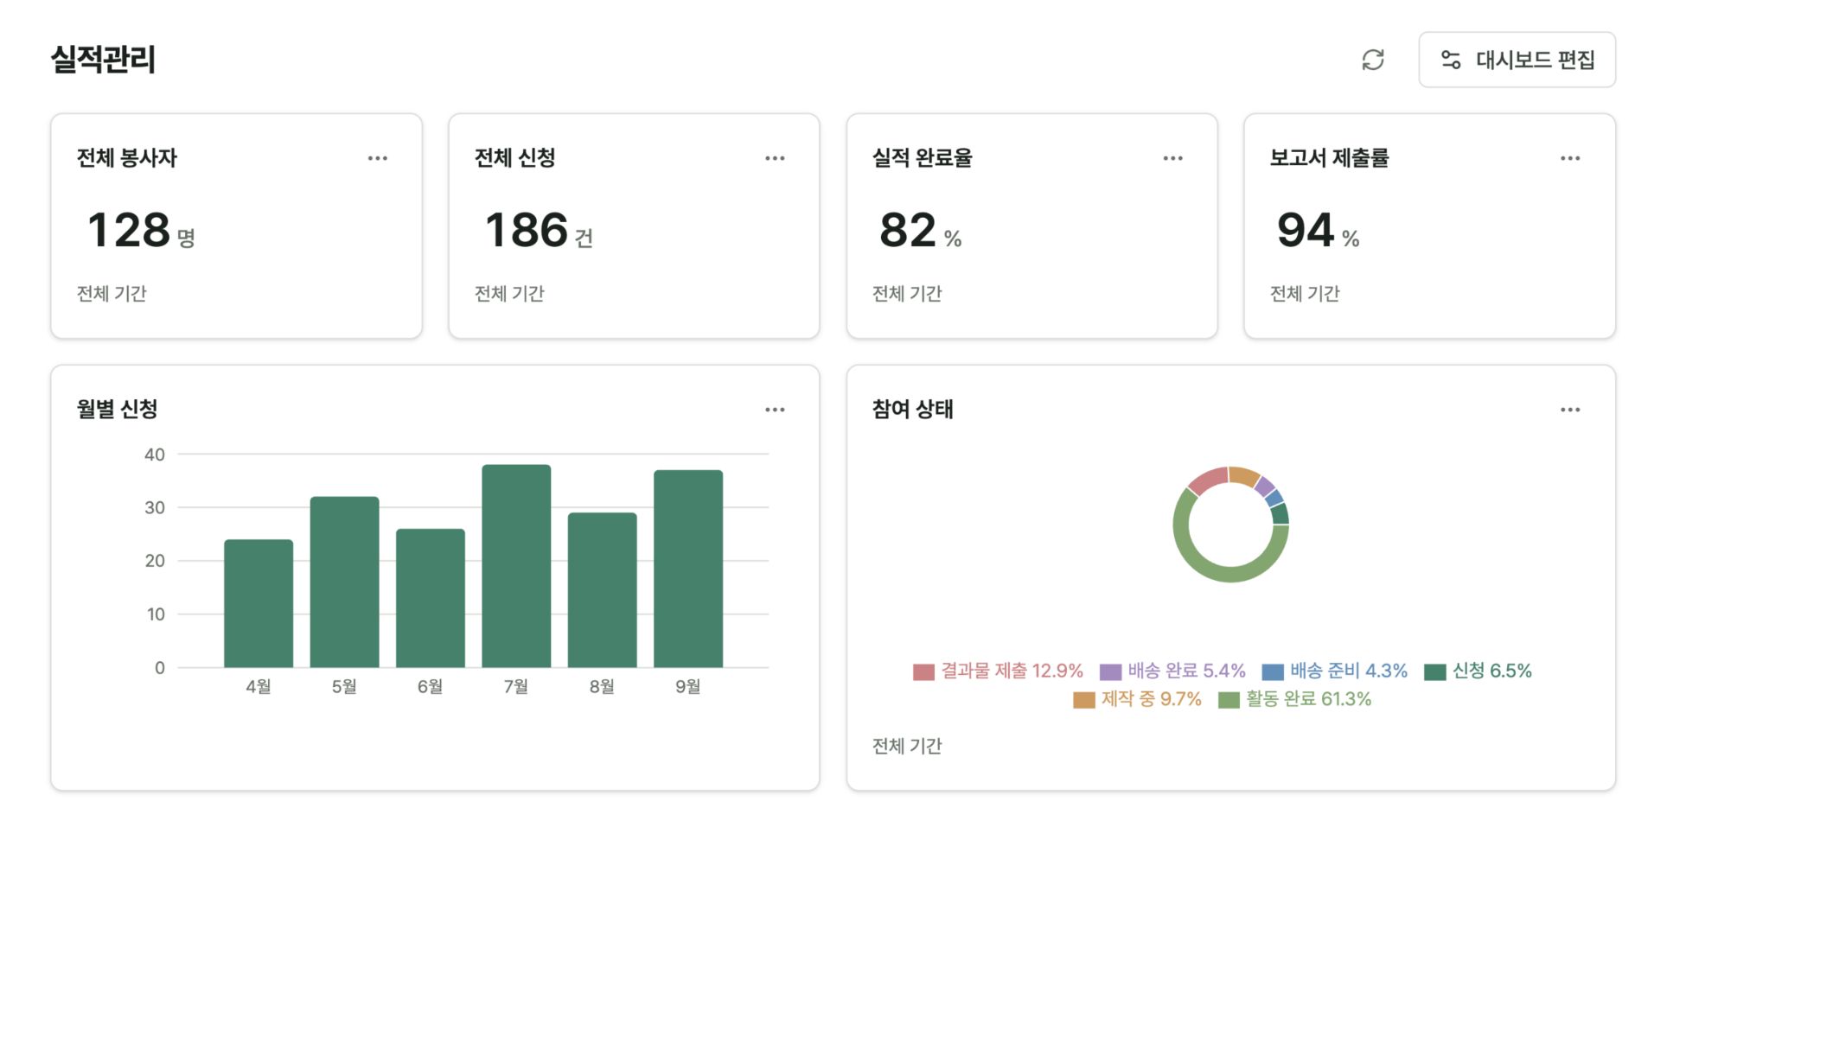Screen dimensions: 1833x1037
Task: Select the 6월 bar in chart
Action: click(431, 598)
